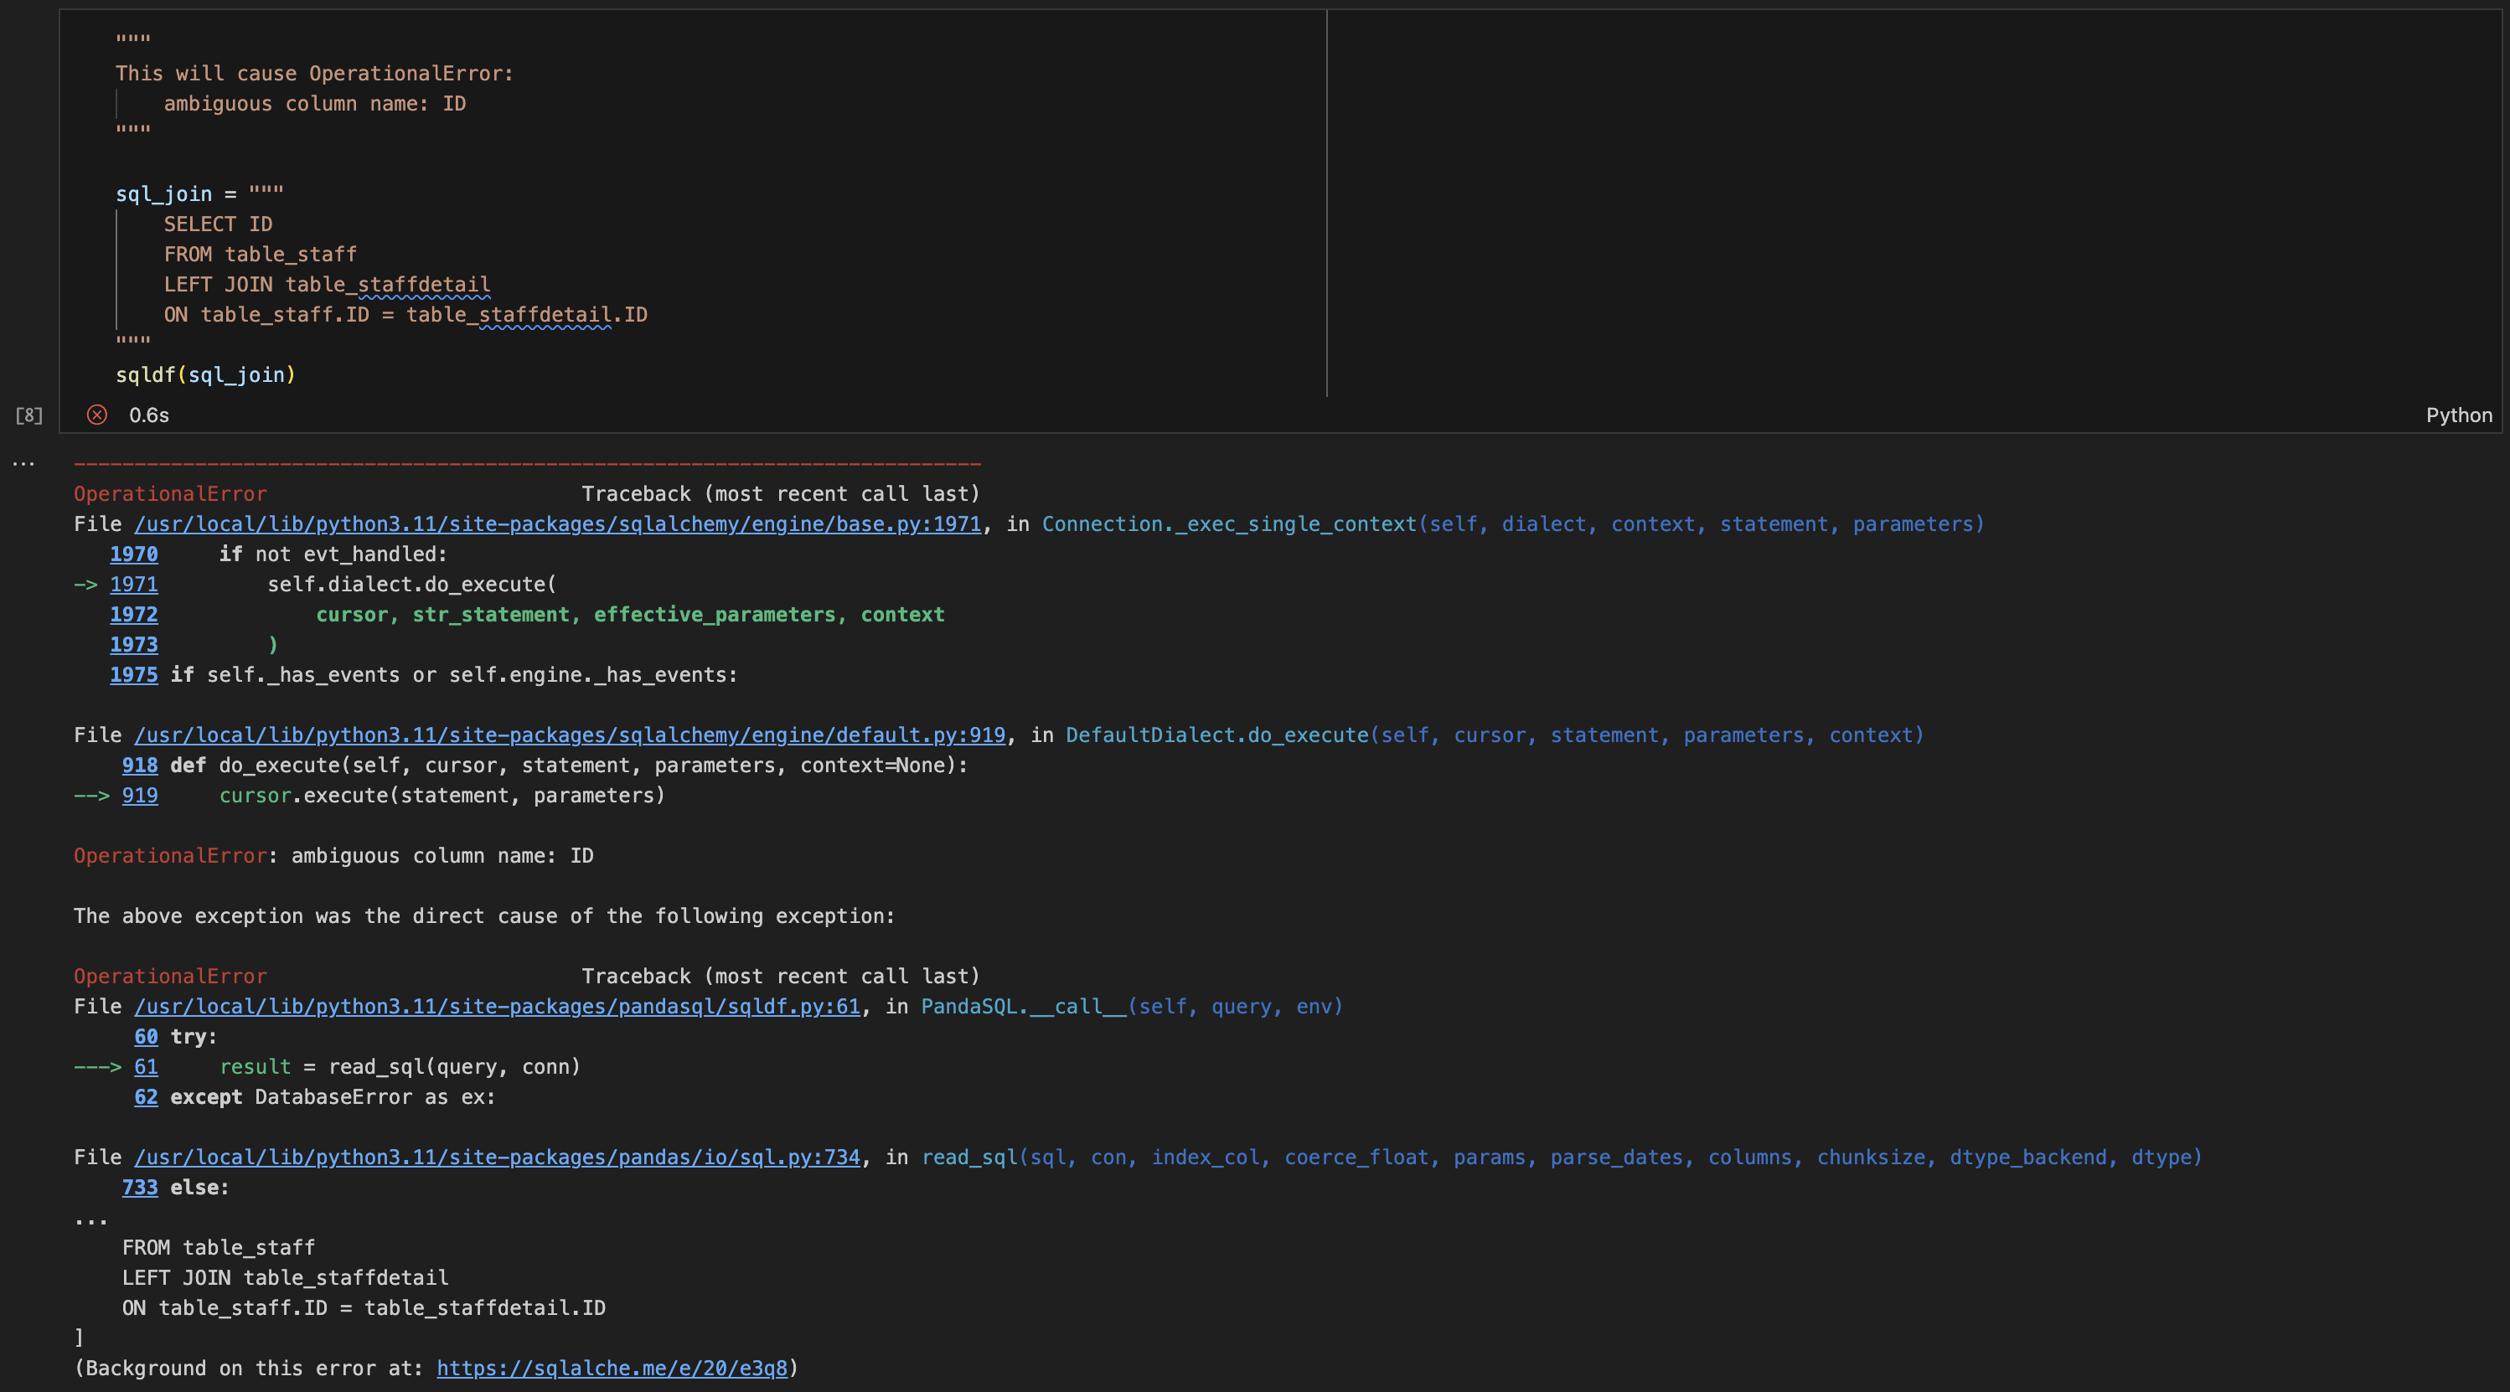The height and width of the screenshot is (1392, 2510).
Task: Jump to line 733 in read_sql
Action: pyautogui.click(x=140, y=1188)
